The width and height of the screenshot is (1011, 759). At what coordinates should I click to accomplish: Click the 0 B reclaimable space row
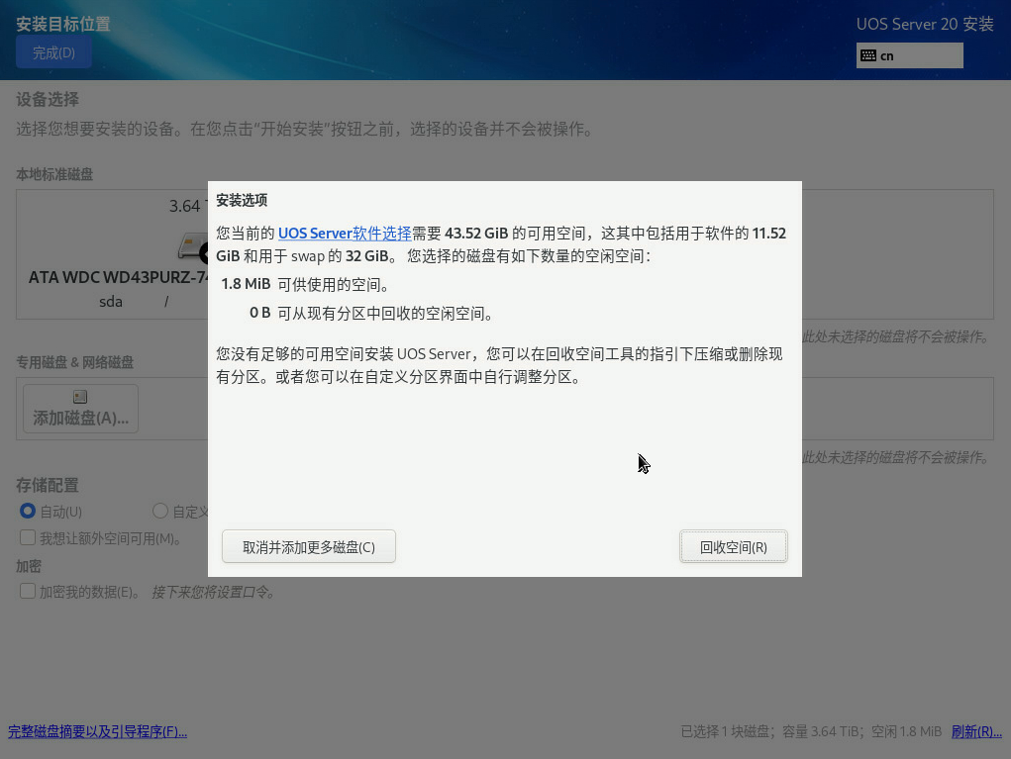372,313
